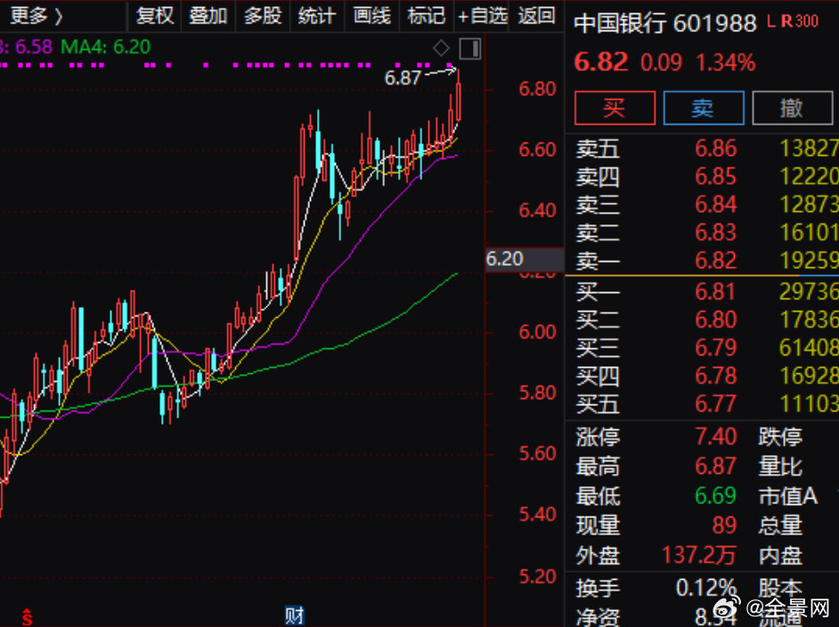Click the L R 300 tag beside stock code

tap(793, 21)
